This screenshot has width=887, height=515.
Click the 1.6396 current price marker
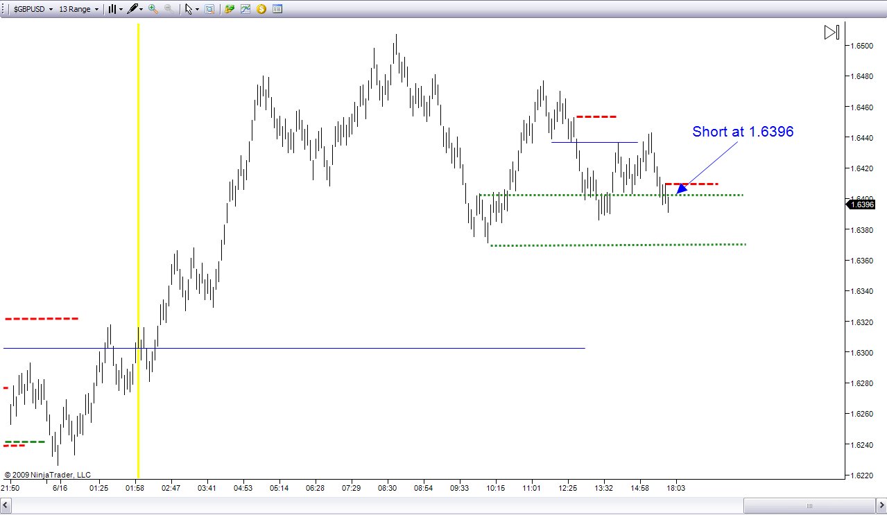coord(862,204)
